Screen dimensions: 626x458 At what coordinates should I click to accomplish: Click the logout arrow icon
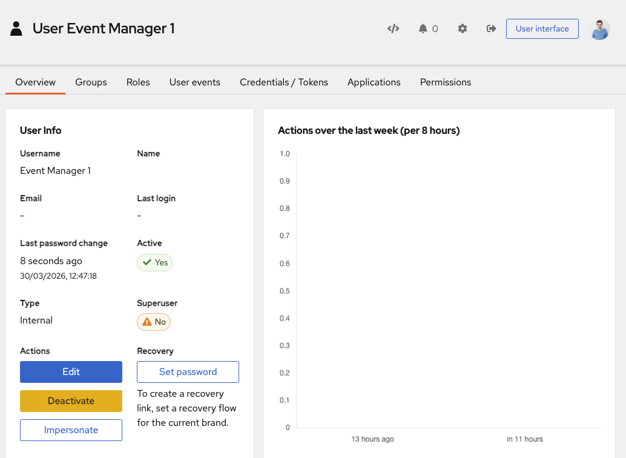click(492, 28)
